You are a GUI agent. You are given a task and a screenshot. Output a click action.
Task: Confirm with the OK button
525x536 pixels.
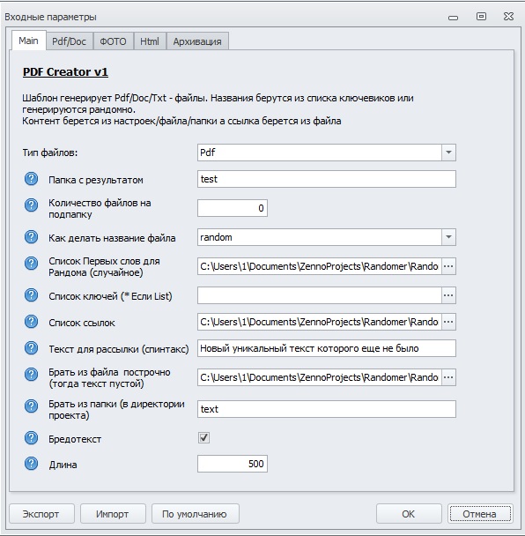409,514
